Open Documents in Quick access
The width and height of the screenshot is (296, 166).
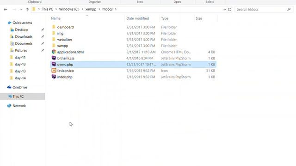point(24,43)
